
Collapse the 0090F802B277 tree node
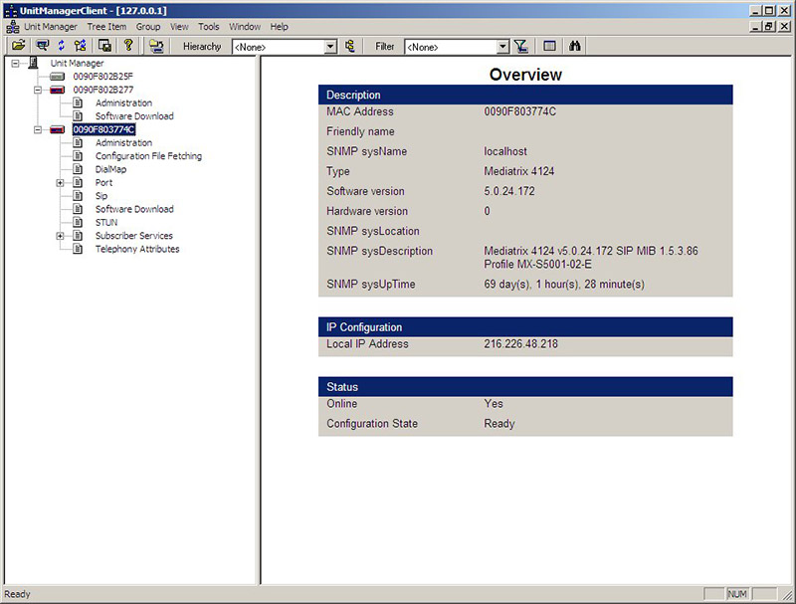coord(38,90)
